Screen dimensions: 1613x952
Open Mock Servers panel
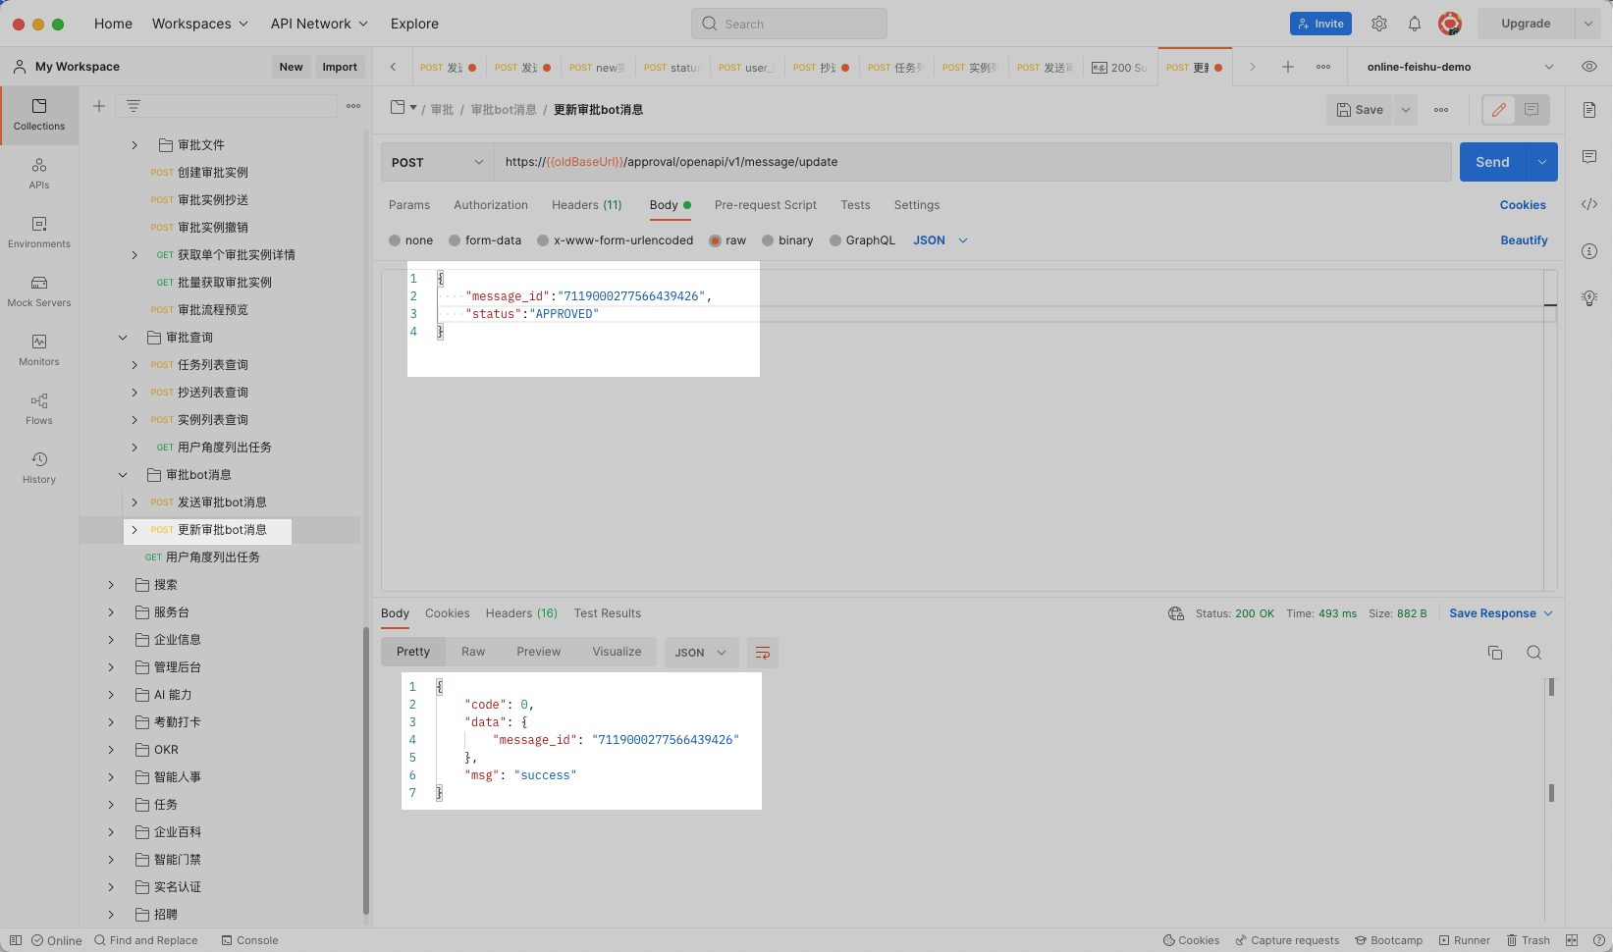(39, 291)
